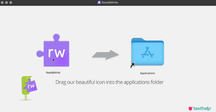Click the alias arrow badge on Applications folder
216x112 pixels.
coord(132,65)
